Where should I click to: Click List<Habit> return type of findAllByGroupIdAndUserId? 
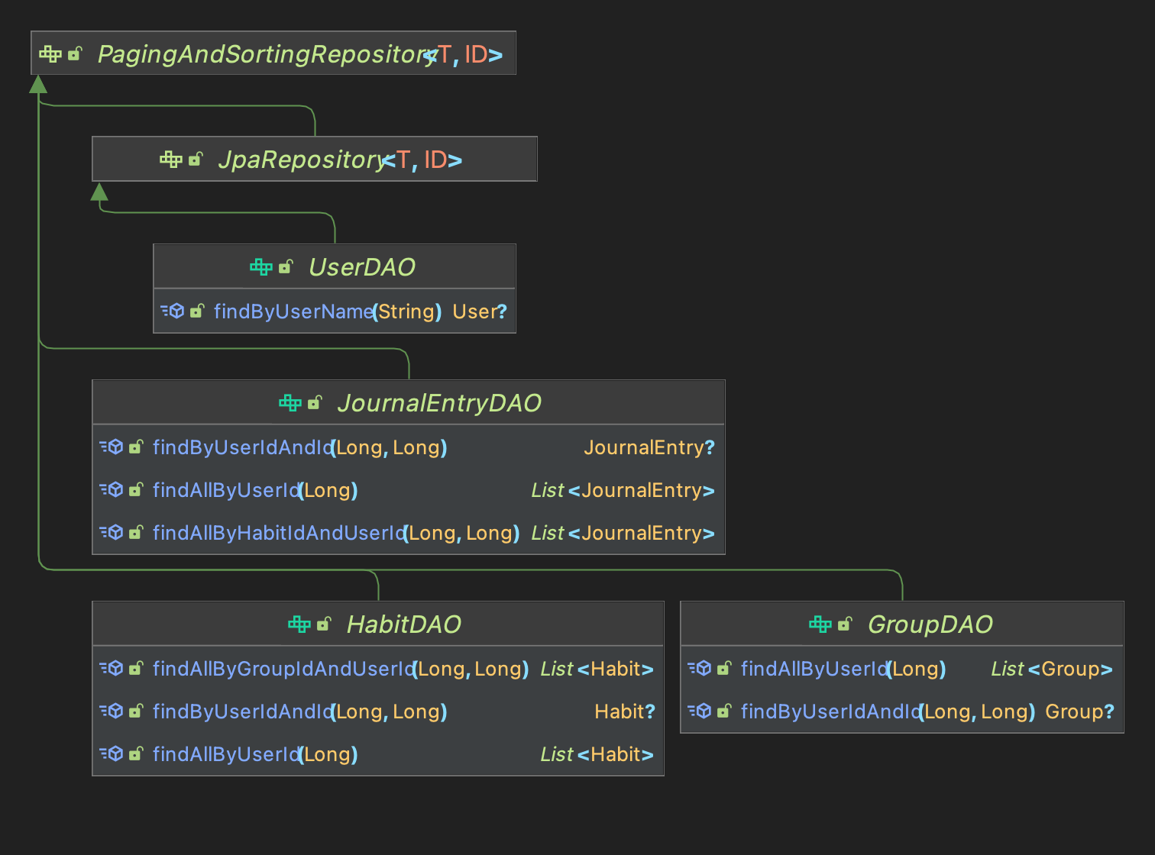[x=597, y=669]
